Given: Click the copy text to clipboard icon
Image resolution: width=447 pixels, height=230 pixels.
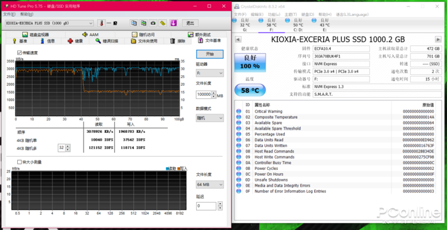Looking at the screenshot, I should 134,23.
